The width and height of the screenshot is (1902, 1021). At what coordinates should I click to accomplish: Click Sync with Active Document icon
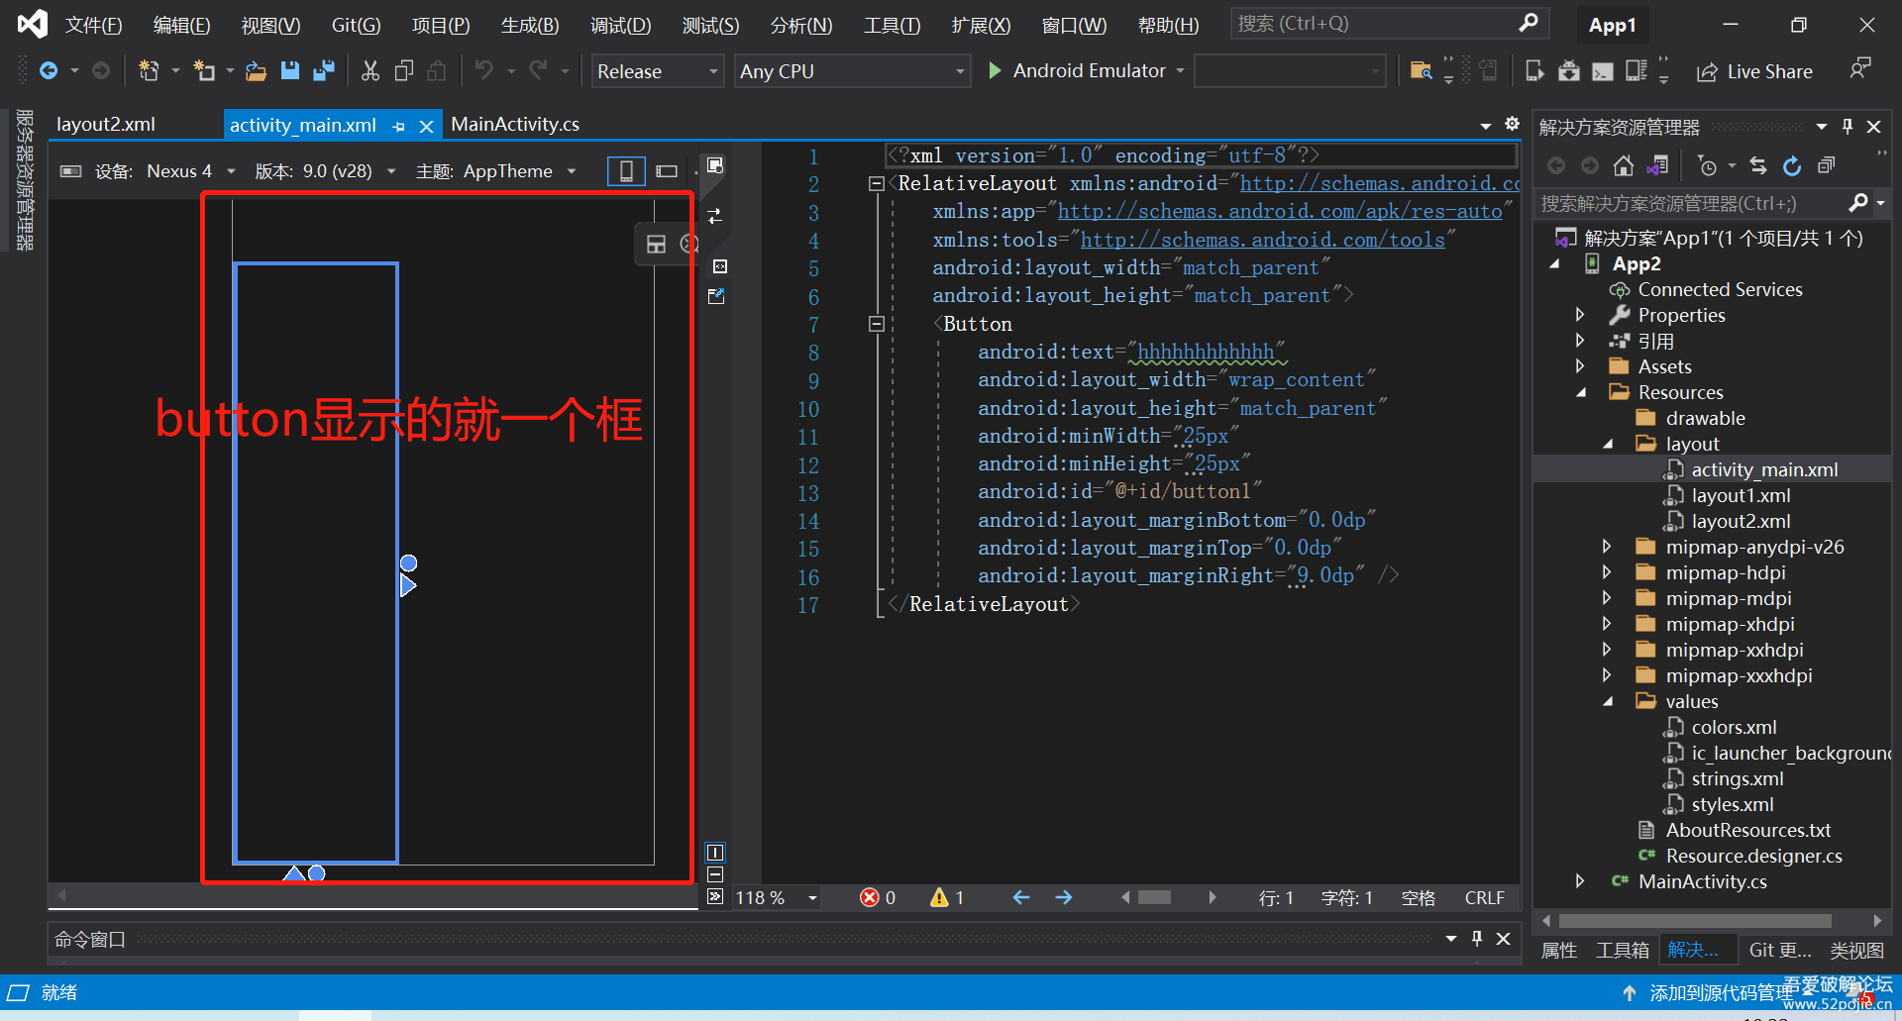pos(1758,165)
